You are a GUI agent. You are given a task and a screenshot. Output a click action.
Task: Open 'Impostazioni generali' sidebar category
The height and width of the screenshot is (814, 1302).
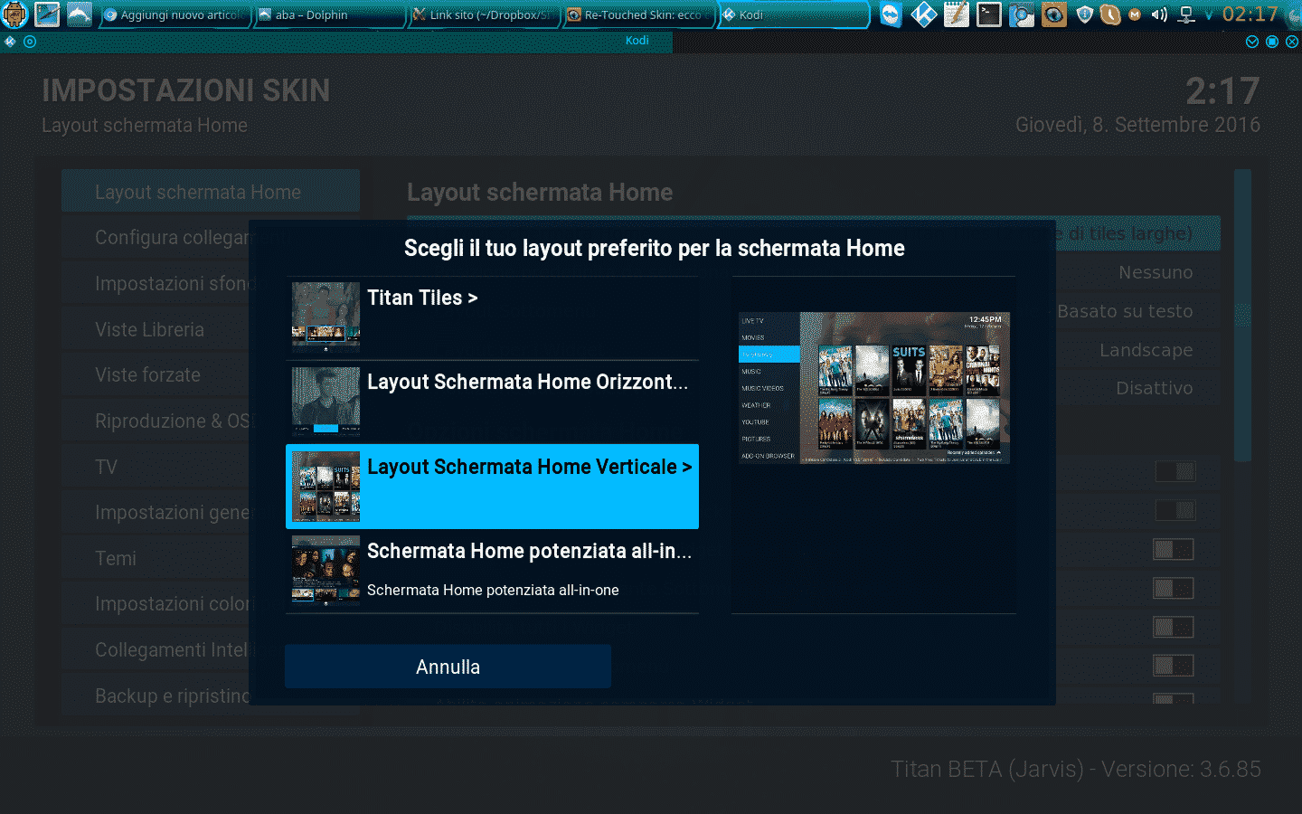tap(211, 512)
